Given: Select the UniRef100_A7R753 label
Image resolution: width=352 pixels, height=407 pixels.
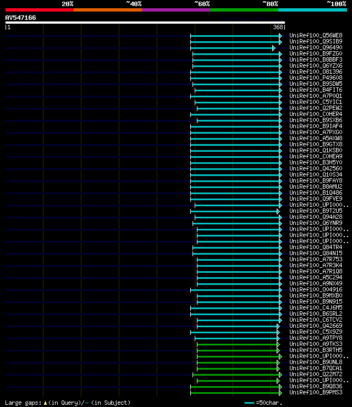Looking at the screenshot, I should coord(316,259).
